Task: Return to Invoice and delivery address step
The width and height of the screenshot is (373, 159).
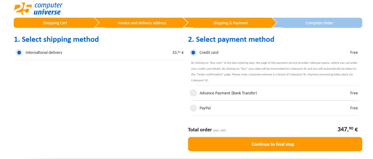Action: pos(142,23)
